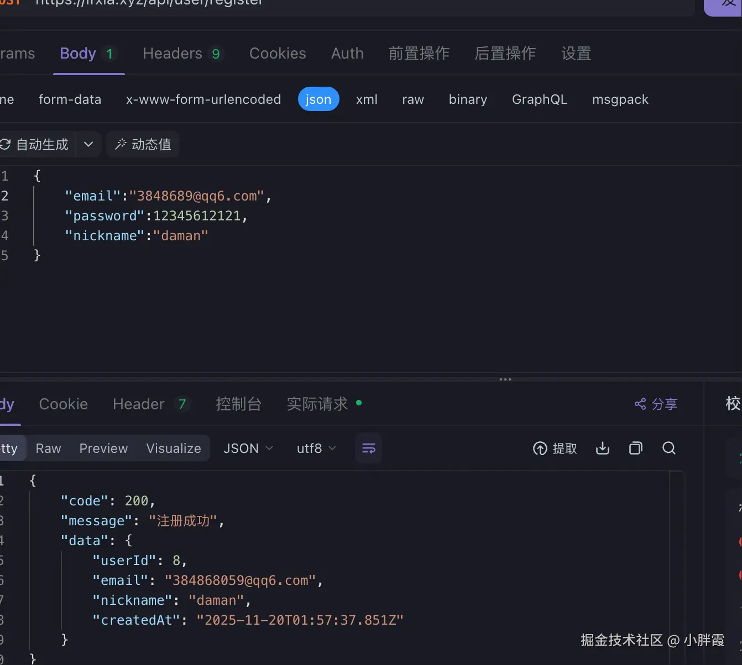The width and height of the screenshot is (742, 665).
Task: Open the utf8 encoding dropdown
Action: coord(317,448)
